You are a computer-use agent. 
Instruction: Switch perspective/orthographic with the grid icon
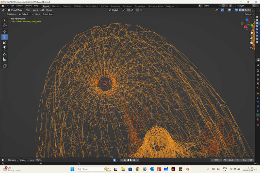251,48
